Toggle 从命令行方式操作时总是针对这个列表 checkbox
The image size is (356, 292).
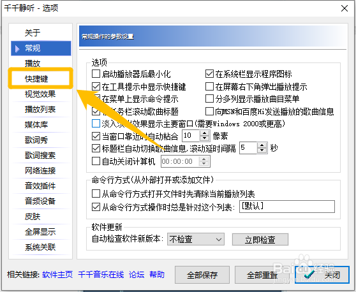96,207
